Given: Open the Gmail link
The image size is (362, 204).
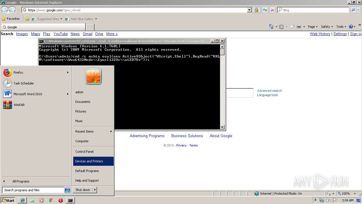Looking at the screenshot, I should (88, 34).
